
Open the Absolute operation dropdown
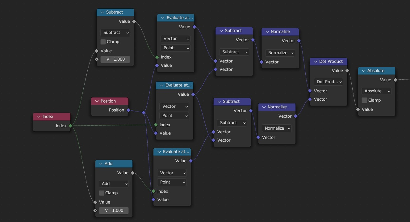pyautogui.click(x=376, y=91)
